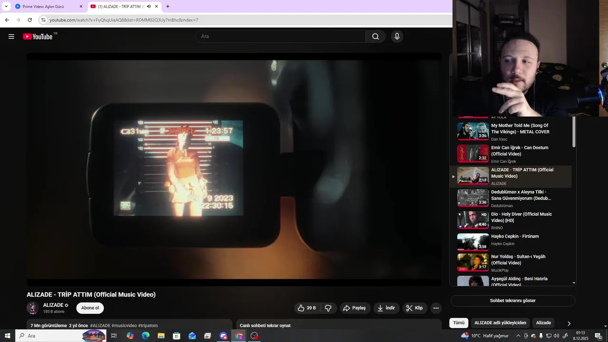Create a clip with Klip
The height and width of the screenshot is (342, 608).
415,308
